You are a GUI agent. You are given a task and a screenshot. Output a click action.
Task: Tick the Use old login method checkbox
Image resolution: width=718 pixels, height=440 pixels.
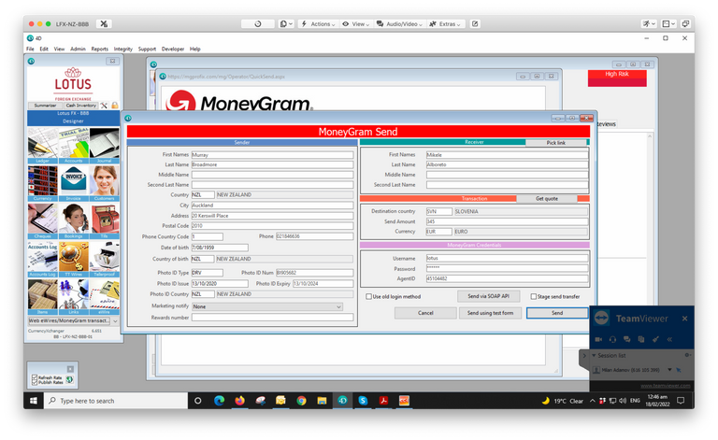click(368, 297)
